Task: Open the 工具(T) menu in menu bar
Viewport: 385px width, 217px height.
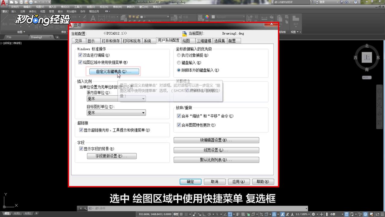Action: tap(78, 7)
